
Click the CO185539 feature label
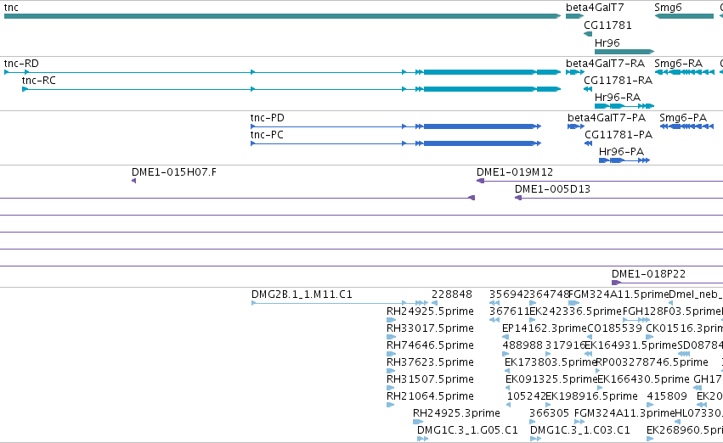(x=614, y=328)
